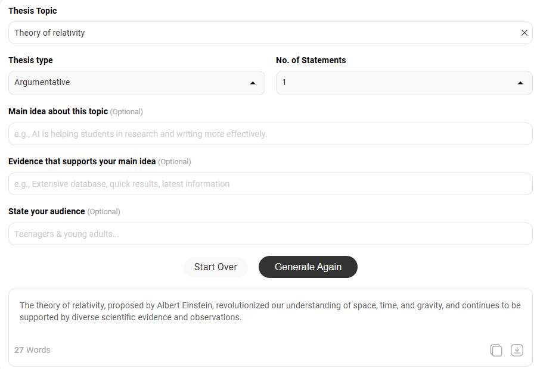Click the State your audience label
Screen dimensions: 537x369
coord(46,211)
